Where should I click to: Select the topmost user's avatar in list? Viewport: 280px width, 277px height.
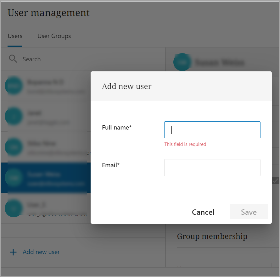14,86
